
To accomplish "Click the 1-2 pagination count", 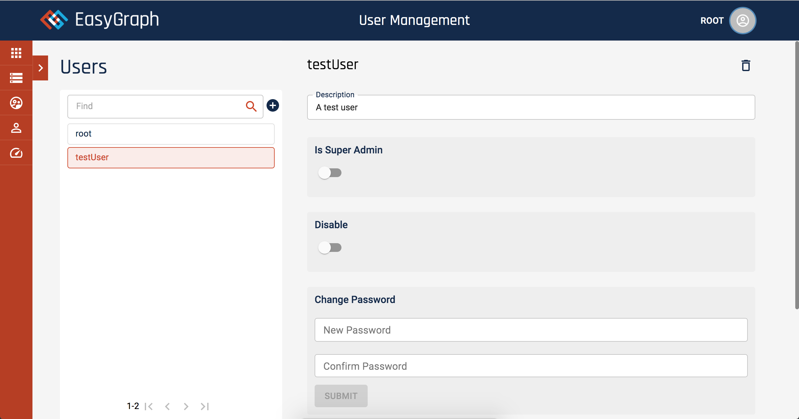I will tap(133, 406).
